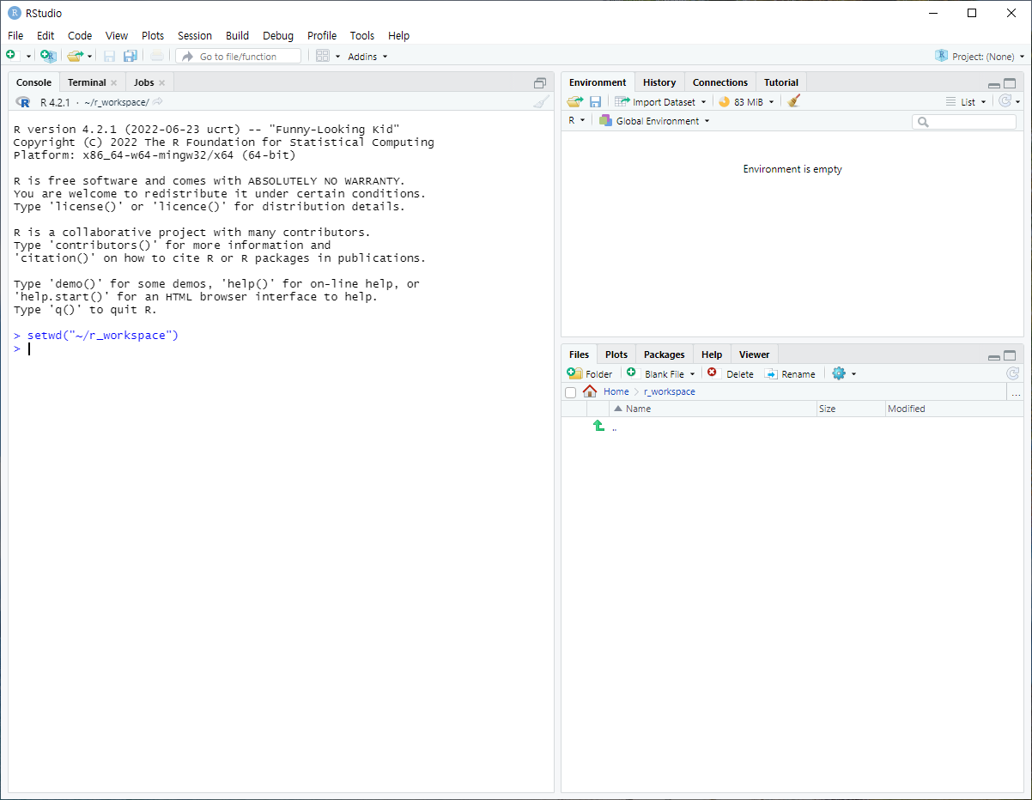This screenshot has width=1032, height=800.
Task: Switch to the Packages tab
Action: pos(665,355)
